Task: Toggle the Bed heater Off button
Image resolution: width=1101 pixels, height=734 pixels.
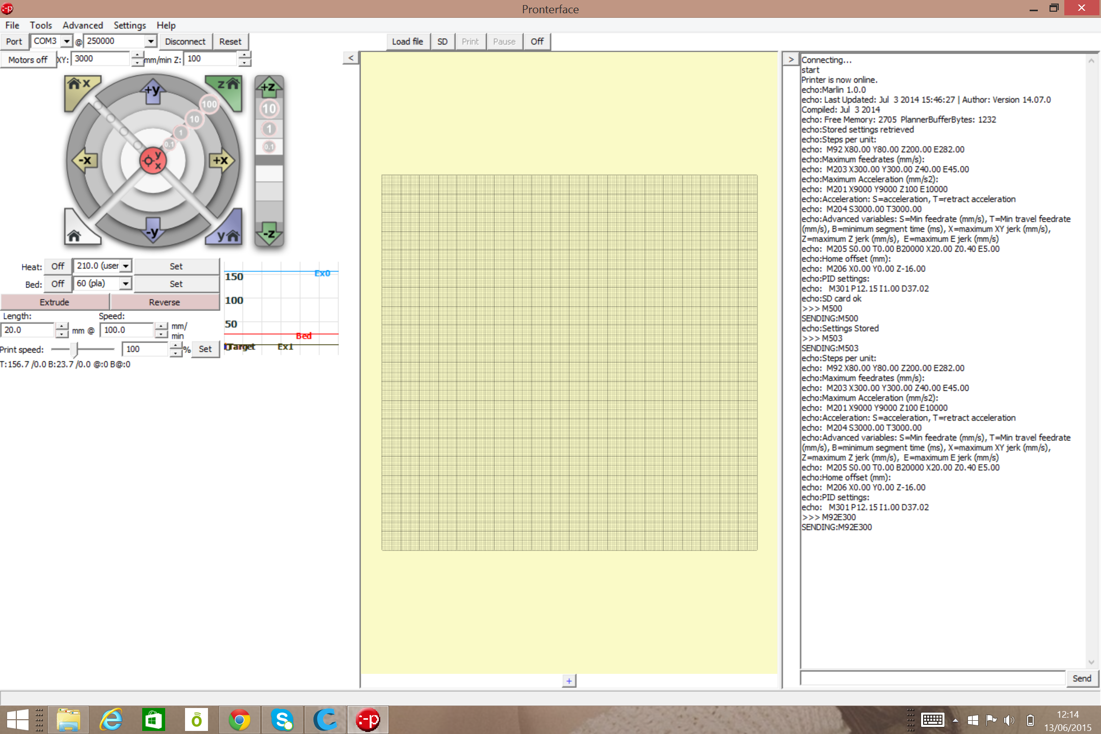Action: 58,284
